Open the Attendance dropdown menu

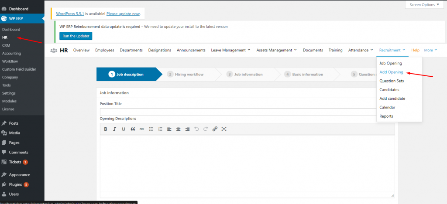[361, 50]
